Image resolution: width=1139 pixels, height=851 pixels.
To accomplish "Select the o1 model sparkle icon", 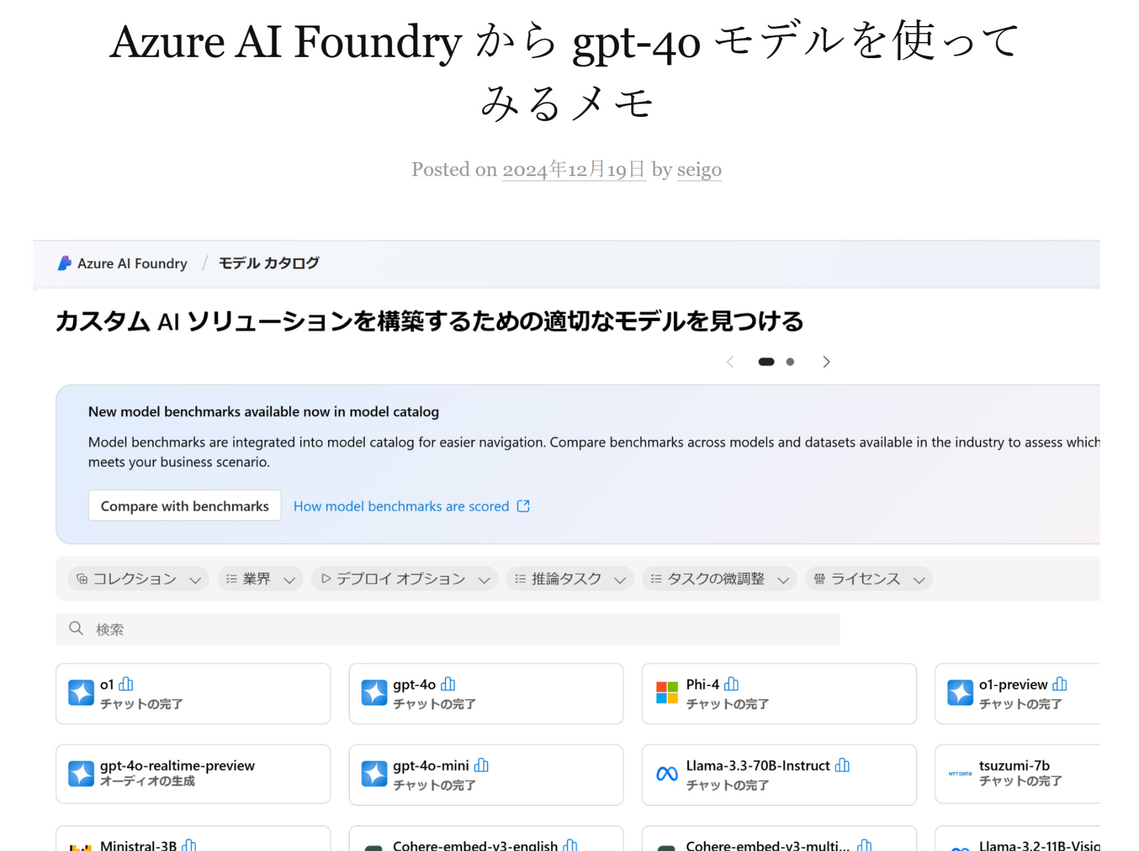I will (x=82, y=693).
